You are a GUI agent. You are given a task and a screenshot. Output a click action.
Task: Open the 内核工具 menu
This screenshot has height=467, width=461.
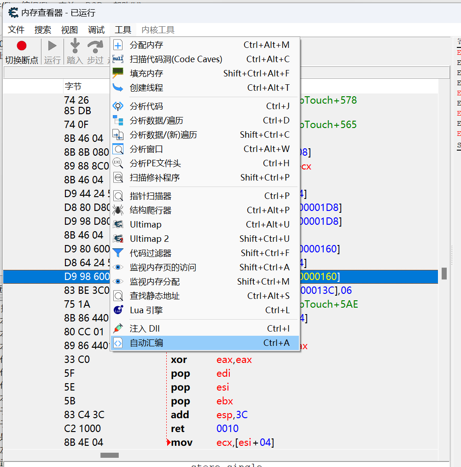158,30
